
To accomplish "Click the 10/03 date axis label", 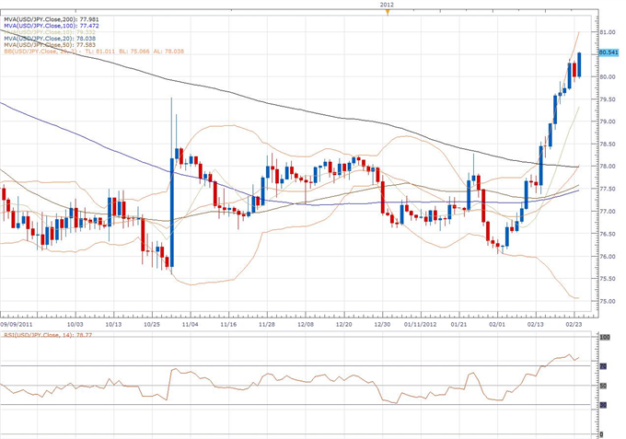I will (x=75, y=324).
